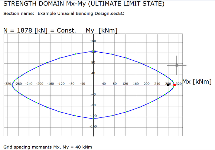The height and width of the screenshot is (150, 215).
Task: Click the -320 tick label on Mx axis
Action: (8, 84)
